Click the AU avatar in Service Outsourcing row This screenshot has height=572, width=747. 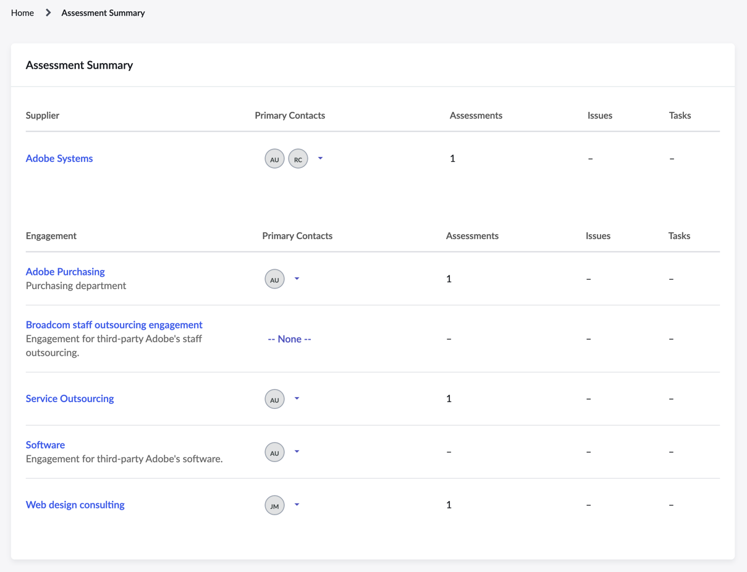pos(274,399)
